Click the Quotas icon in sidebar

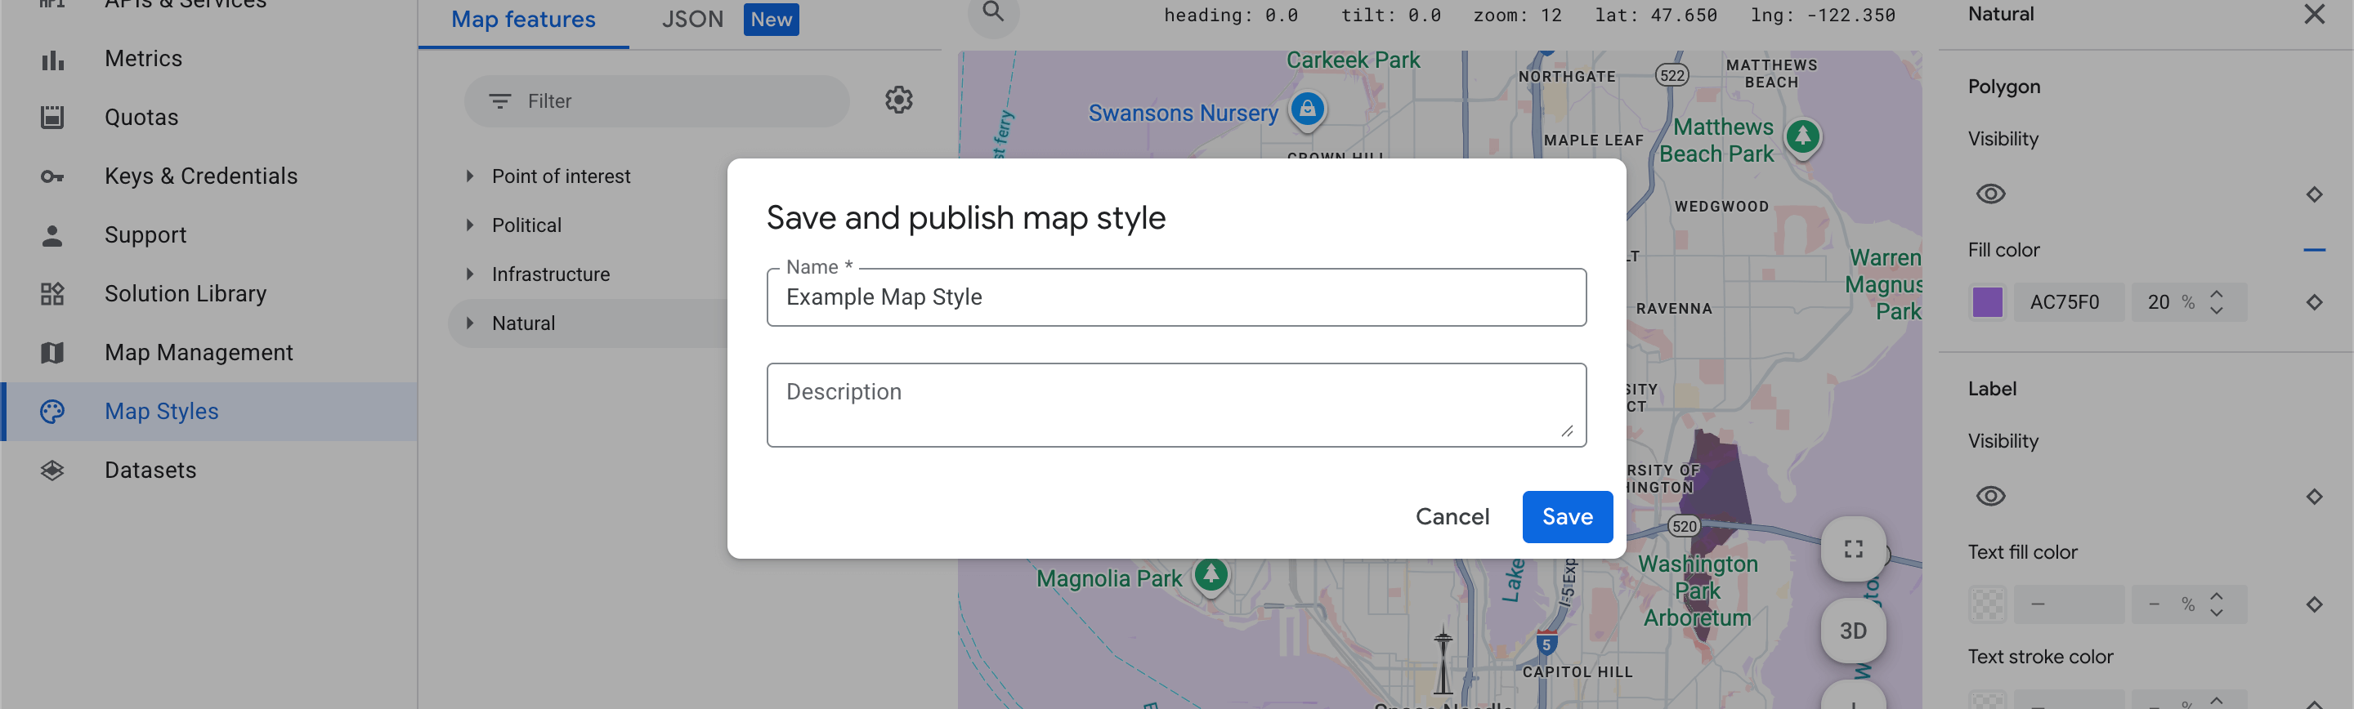pyautogui.click(x=52, y=118)
